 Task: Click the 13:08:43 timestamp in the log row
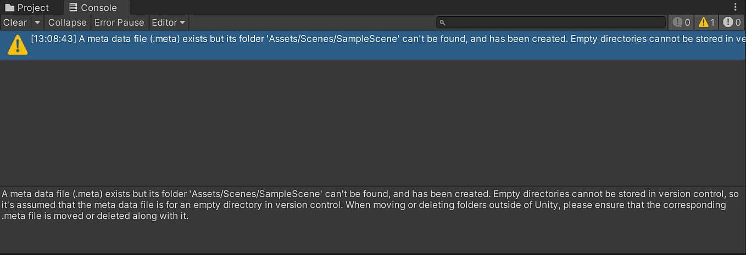tap(53, 39)
